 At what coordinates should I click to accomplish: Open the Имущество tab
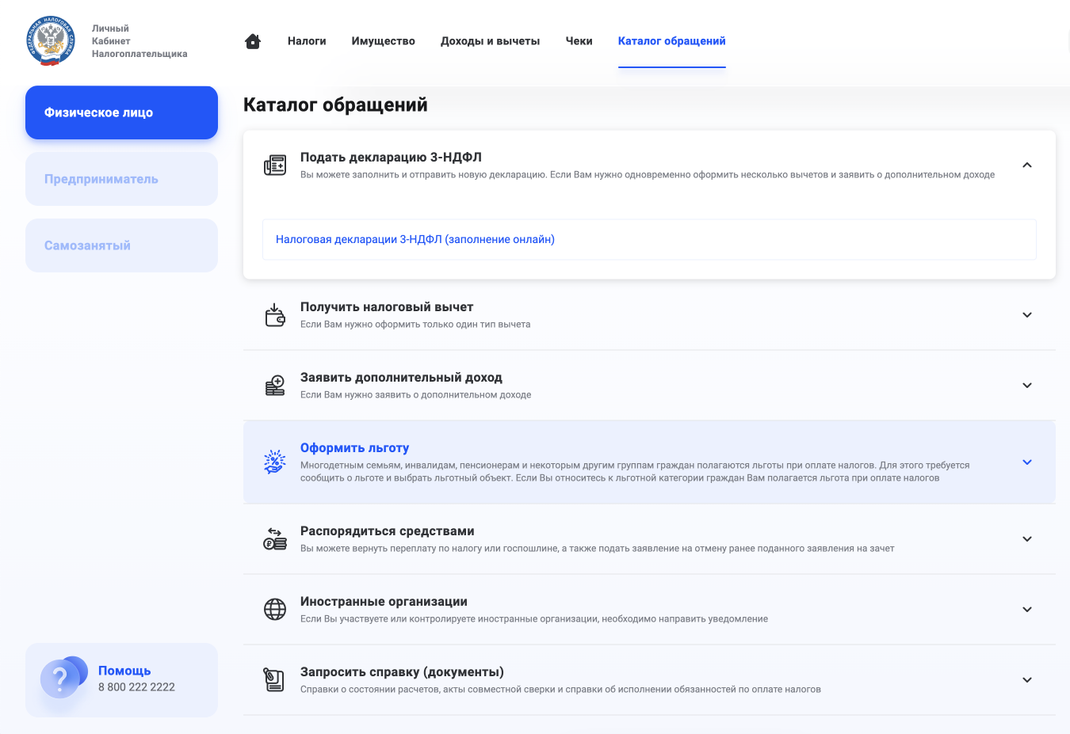point(384,41)
